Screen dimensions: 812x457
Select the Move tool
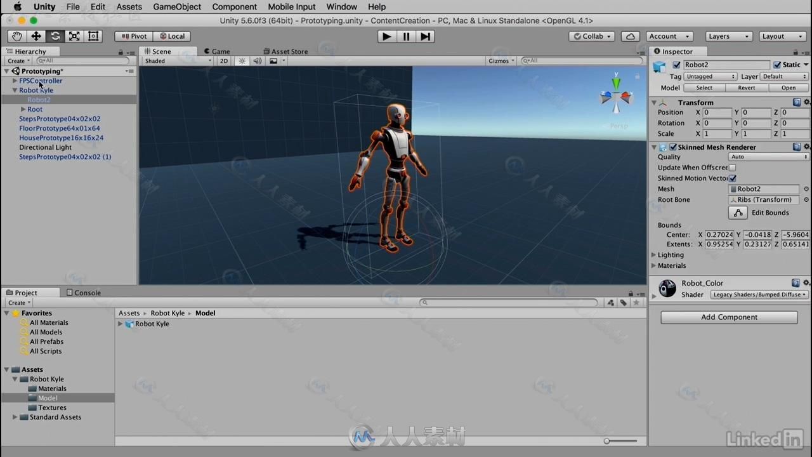coord(36,36)
